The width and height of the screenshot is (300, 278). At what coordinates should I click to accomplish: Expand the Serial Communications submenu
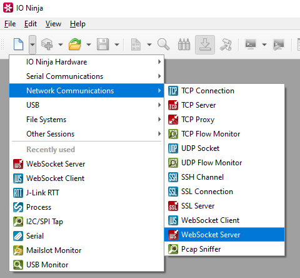pos(87,76)
